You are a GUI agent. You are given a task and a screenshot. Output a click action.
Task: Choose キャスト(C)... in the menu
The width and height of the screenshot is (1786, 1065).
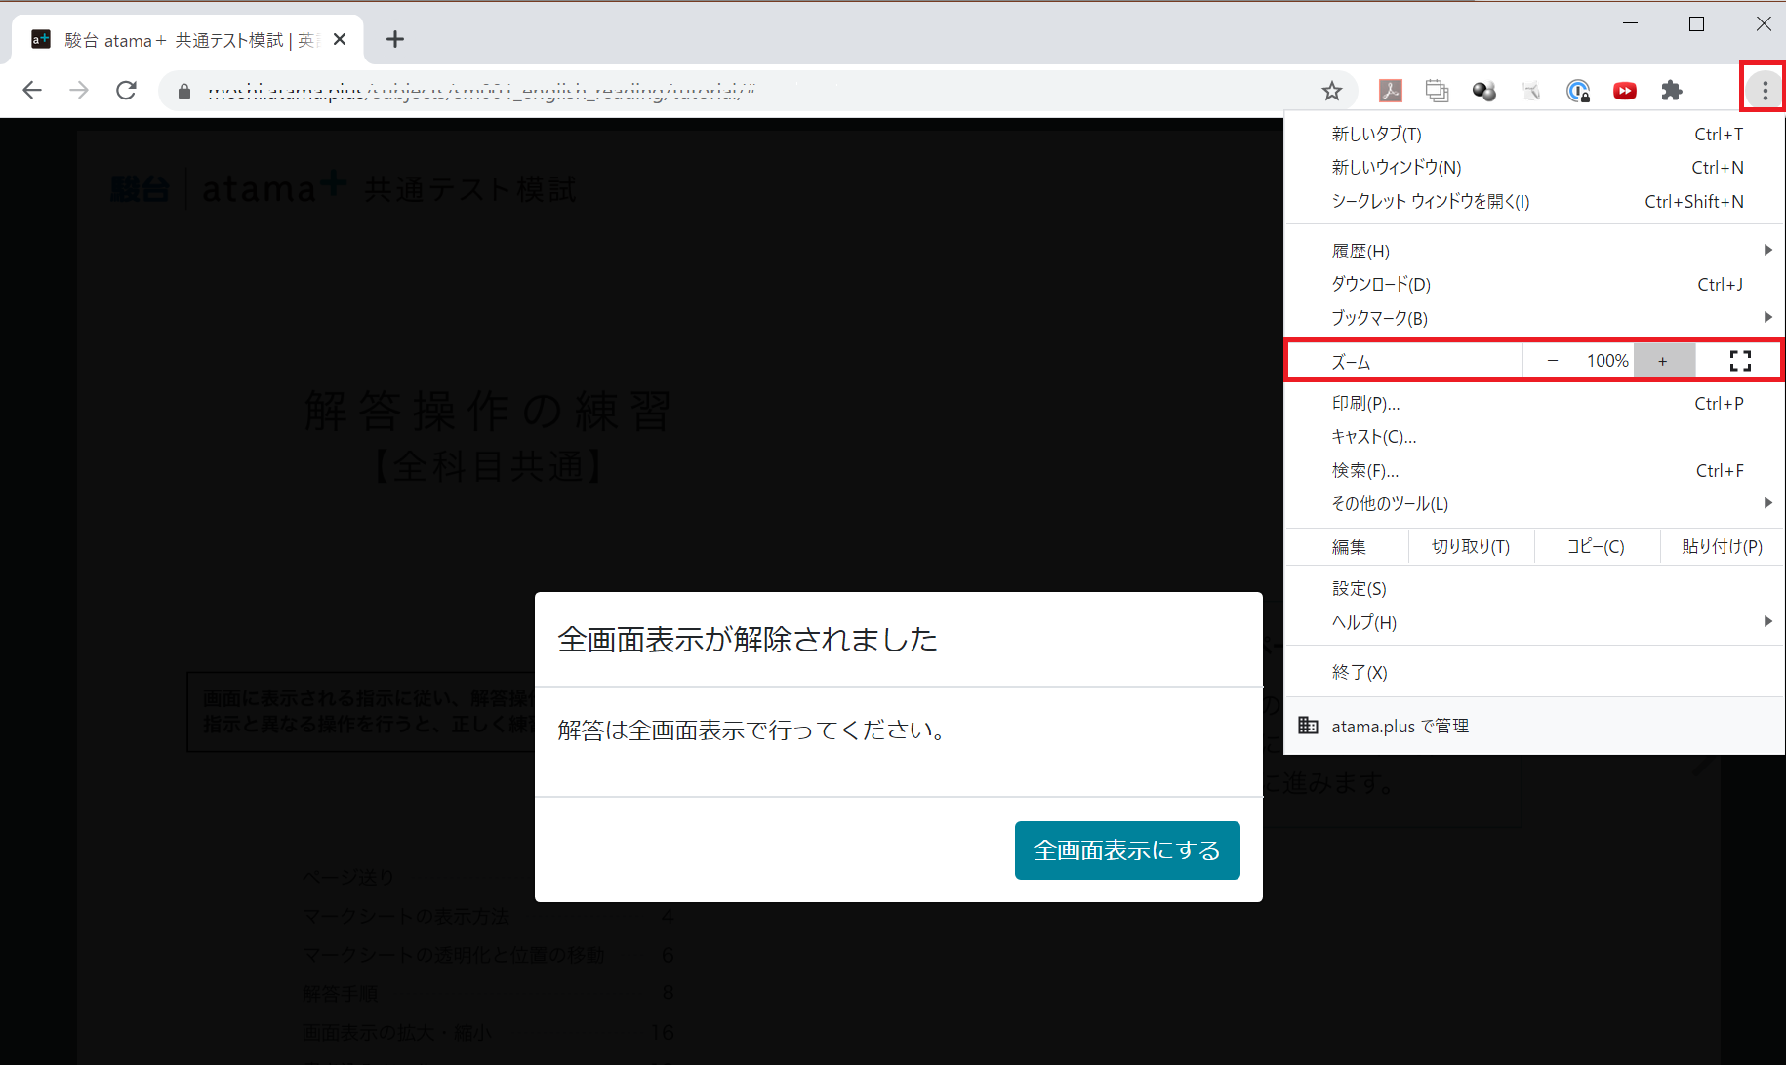click(1534, 436)
